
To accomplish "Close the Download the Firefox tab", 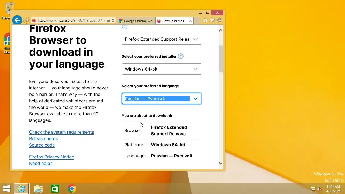I will (191, 21).
